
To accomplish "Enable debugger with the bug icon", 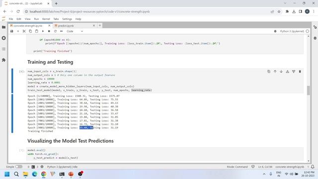I will [x=275, y=31].
